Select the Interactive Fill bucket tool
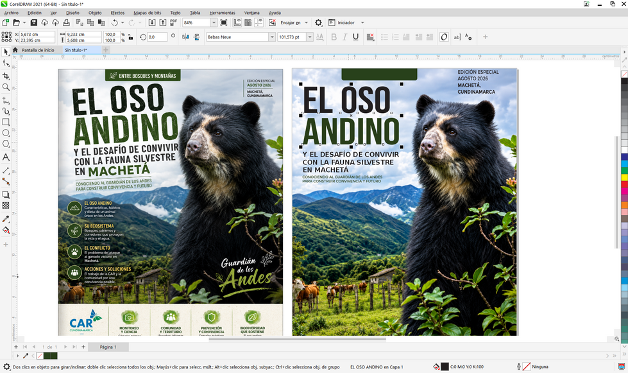Screen dimensions: 628x373 [x=6, y=230]
